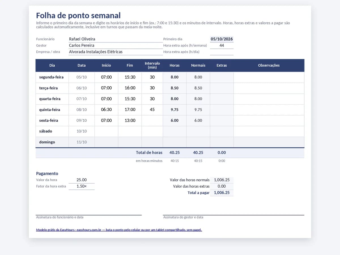Image resolution: width=340 pixels, height=255 pixels.
Task: Select the em horas:minutos label
Action: coord(149,161)
